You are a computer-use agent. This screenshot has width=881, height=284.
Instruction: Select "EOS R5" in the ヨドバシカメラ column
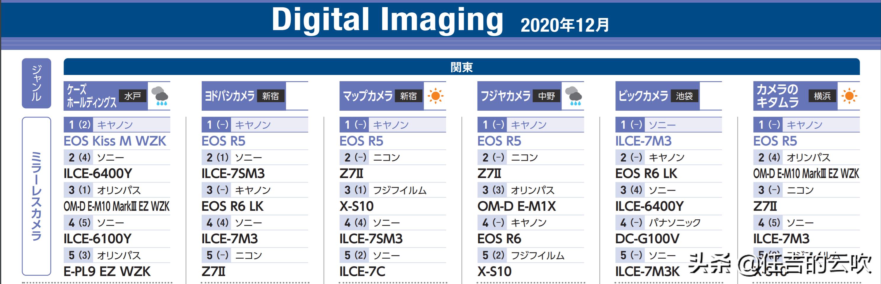pos(224,141)
